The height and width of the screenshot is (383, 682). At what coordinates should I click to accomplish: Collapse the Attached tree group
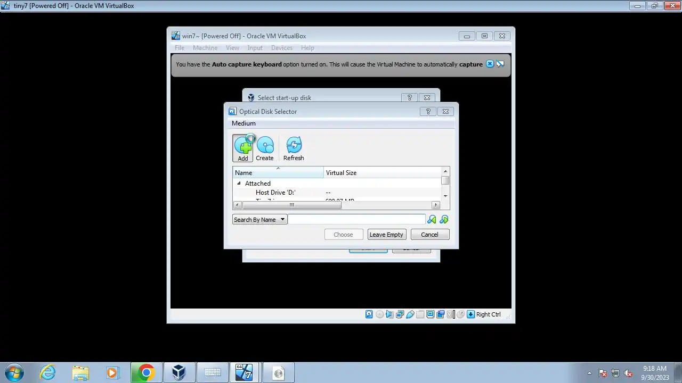pos(239,183)
